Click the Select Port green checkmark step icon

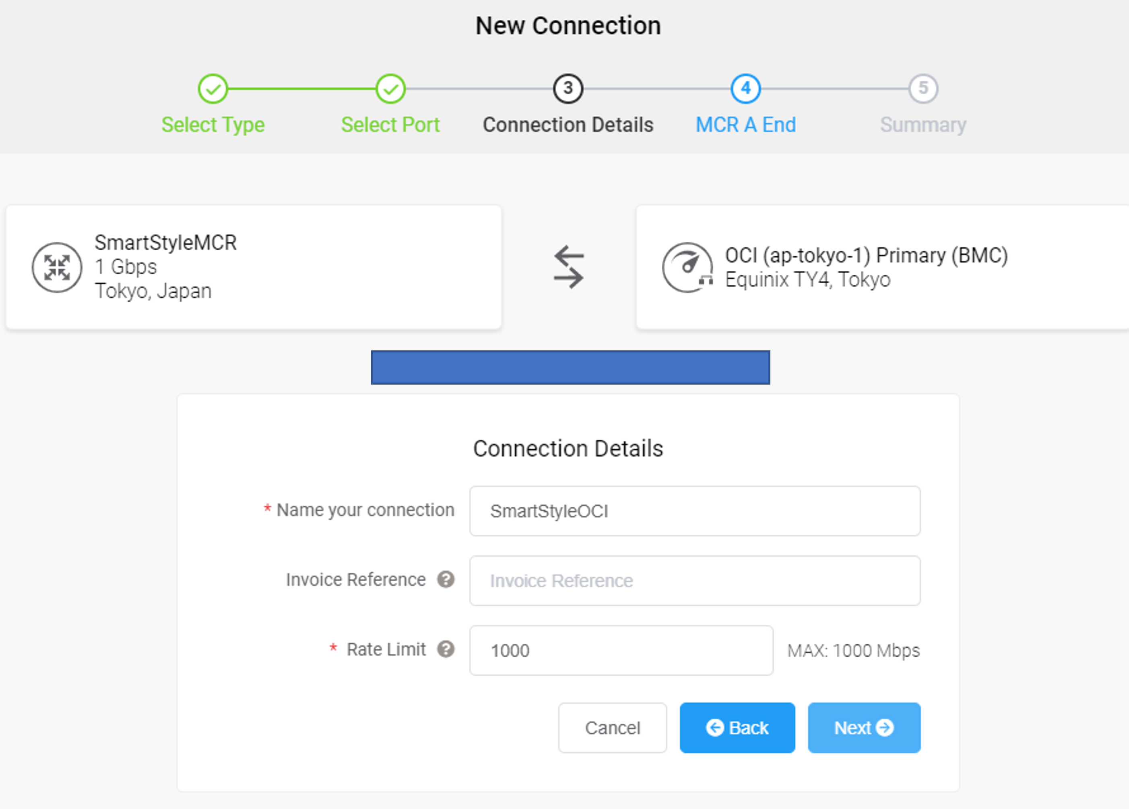pyautogui.click(x=390, y=89)
